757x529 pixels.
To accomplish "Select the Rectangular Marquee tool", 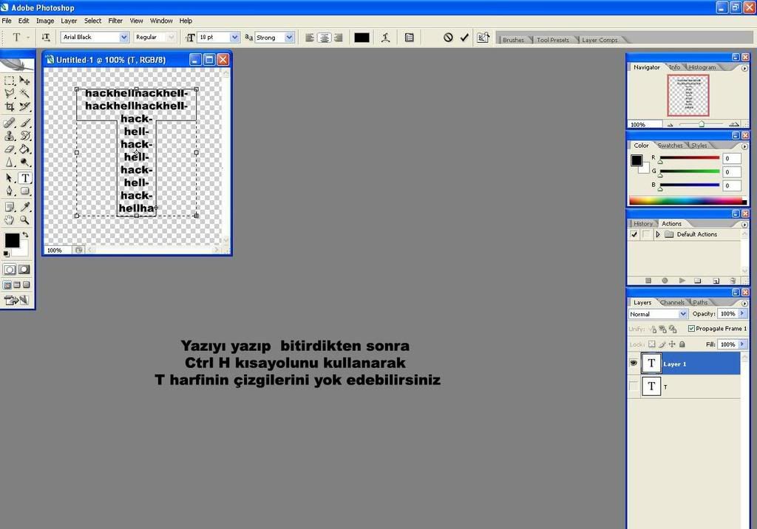I will [x=10, y=81].
